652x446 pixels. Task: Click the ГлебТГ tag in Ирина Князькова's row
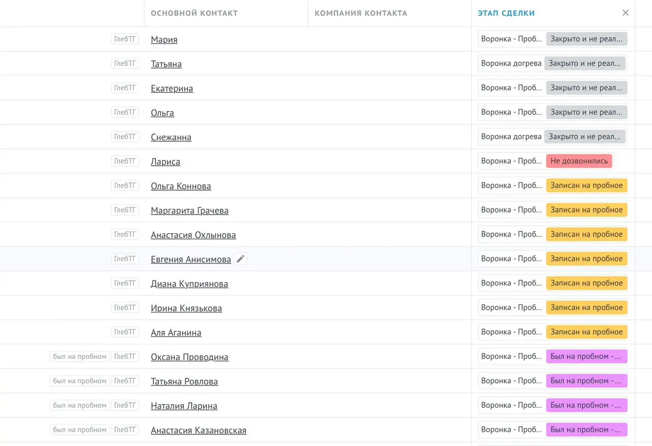coord(125,307)
